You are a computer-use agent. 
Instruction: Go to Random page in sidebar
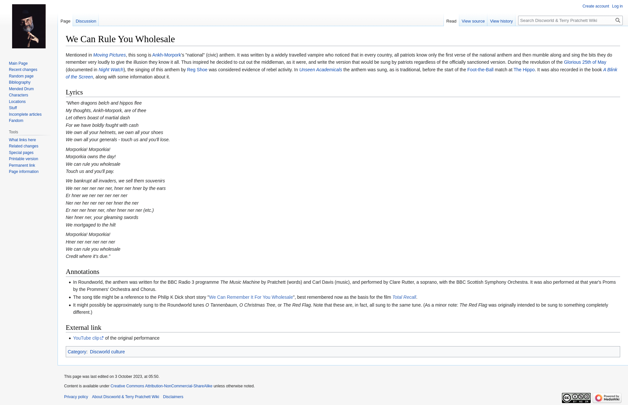[21, 76]
